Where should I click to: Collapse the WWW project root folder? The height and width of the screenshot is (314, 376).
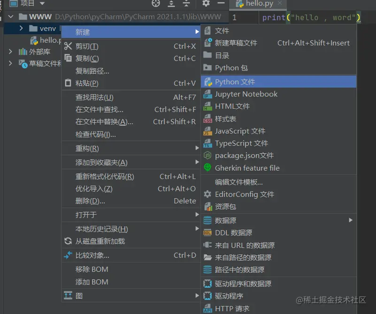click(10, 16)
